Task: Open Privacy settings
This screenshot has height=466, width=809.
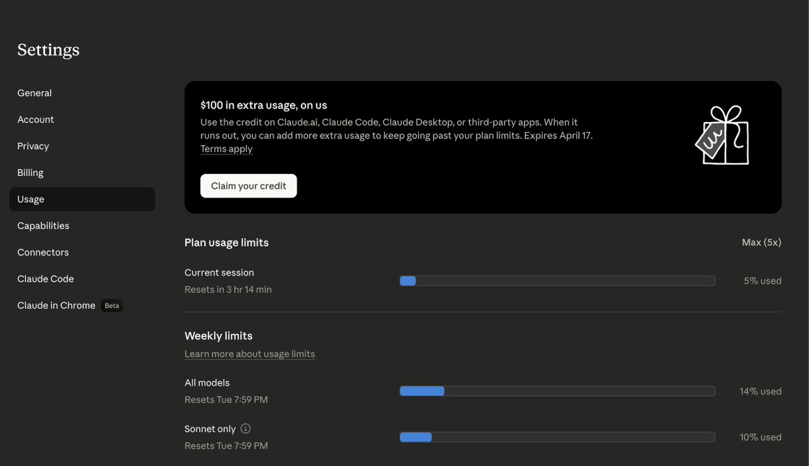Action: pyautogui.click(x=33, y=146)
